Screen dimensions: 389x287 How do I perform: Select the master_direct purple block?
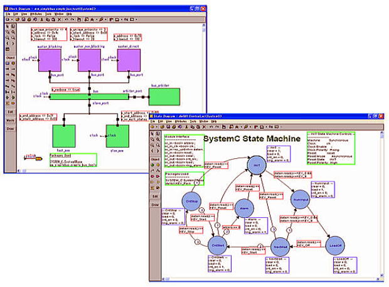pyautogui.click(x=129, y=60)
